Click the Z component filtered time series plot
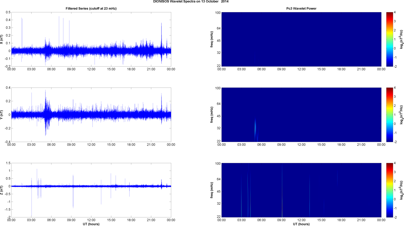This screenshot has height=226, width=404. click(x=91, y=190)
